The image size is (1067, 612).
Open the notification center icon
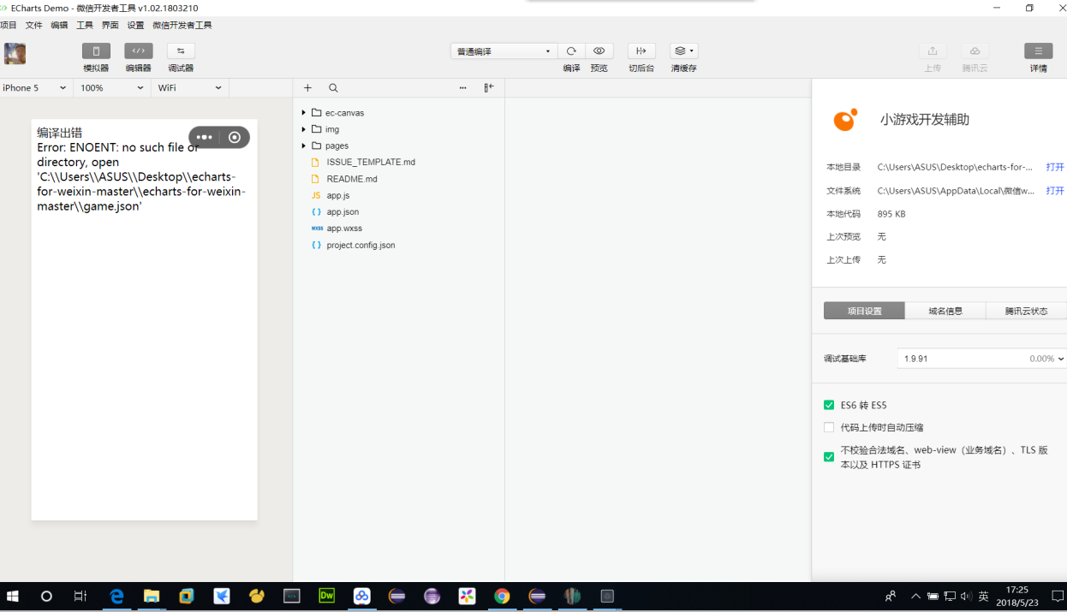(1058, 597)
